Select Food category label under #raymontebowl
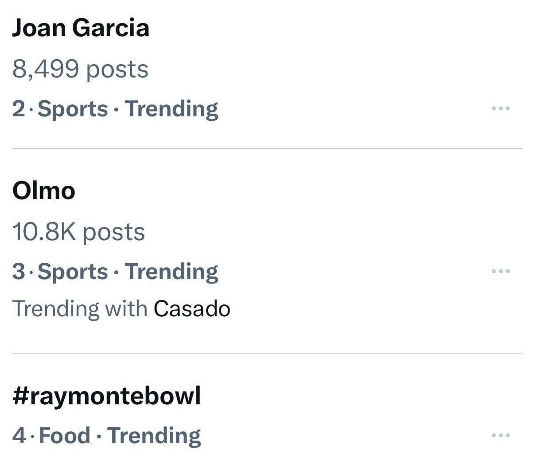Screen dimensions: 534x453 [65, 435]
